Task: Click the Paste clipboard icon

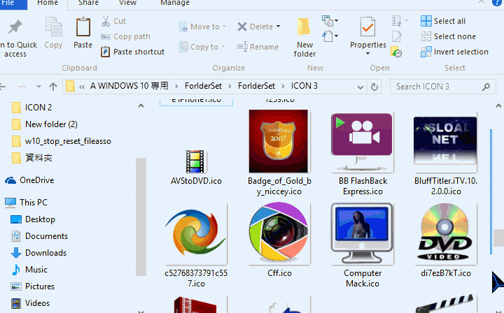Action: coord(83,27)
